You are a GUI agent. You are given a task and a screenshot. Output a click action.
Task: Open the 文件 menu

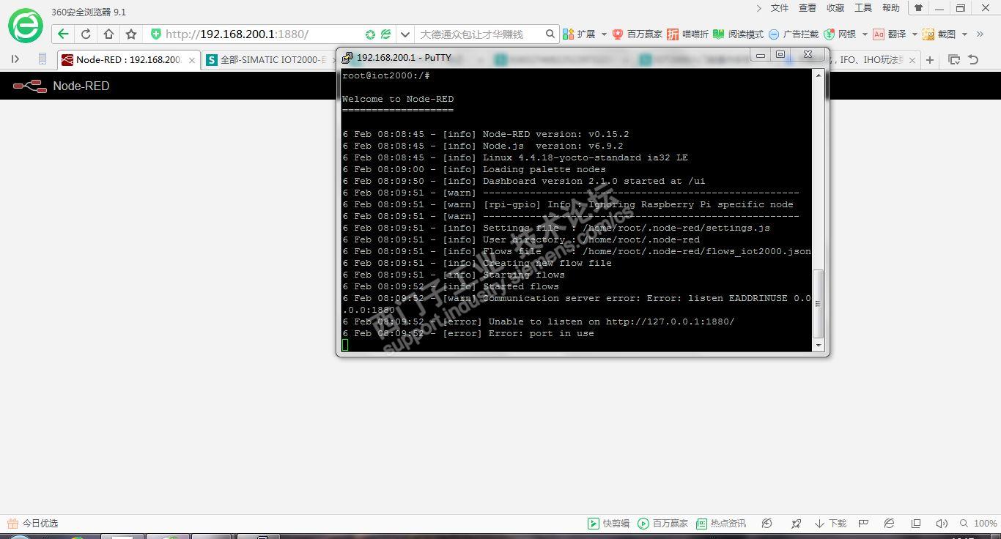[780, 8]
